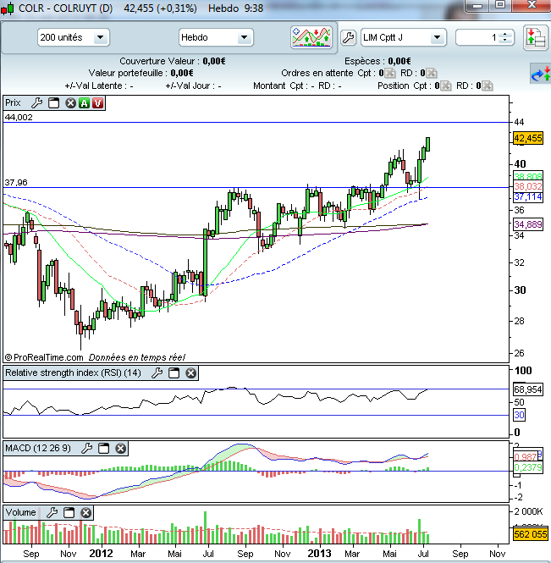Close Cpt position X icon
This screenshot has height=563, width=551.
point(445,86)
